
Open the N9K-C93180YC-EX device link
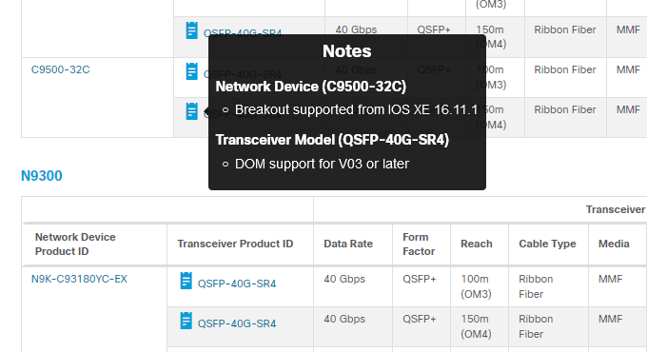[79, 279]
